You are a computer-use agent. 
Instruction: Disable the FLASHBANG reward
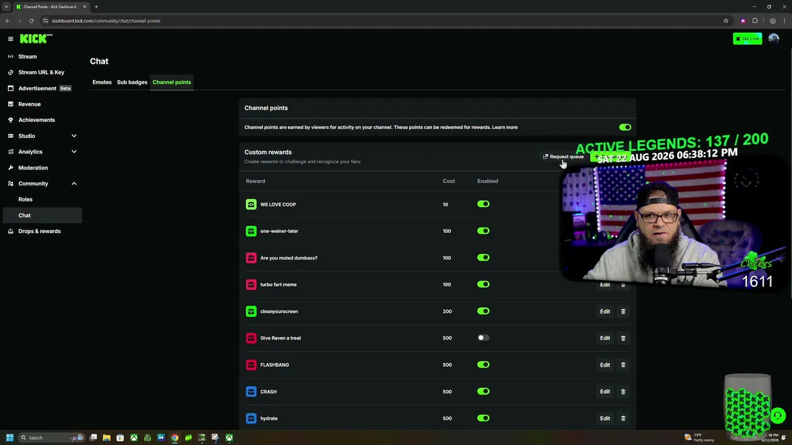click(483, 365)
